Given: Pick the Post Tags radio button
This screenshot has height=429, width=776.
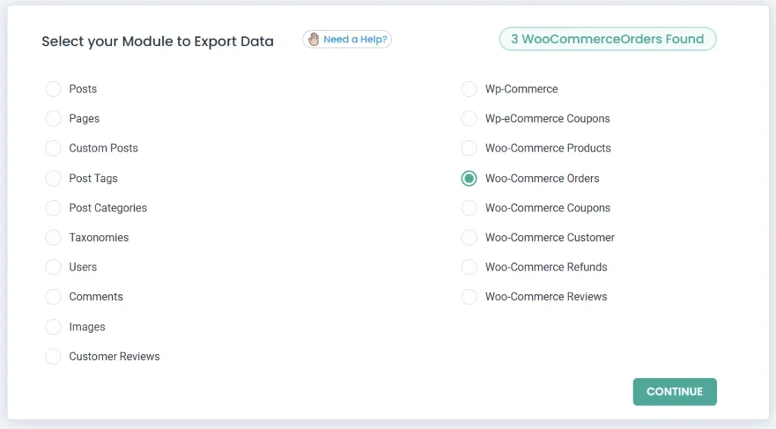Looking at the screenshot, I should tap(53, 179).
